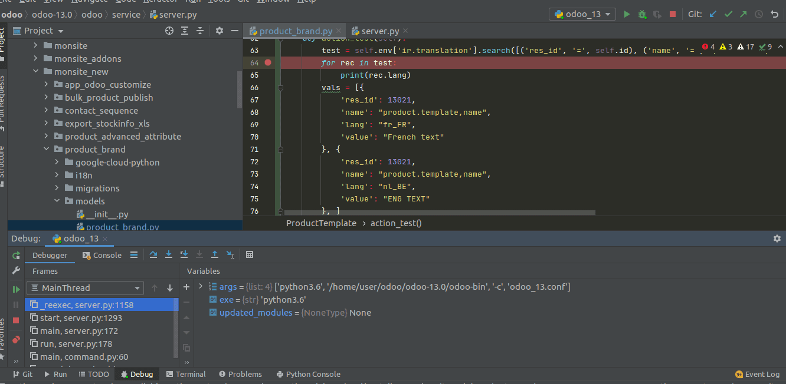Image resolution: width=786 pixels, height=384 pixels.
Task: Click Git Update Project blue arrow
Action: click(713, 14)
